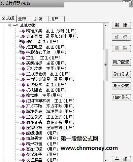Click the diamond icon next to 高抛低吸
Viewport: 133px width, 162px height.
click(x=23, y=149)
